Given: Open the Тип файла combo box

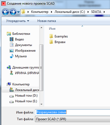Looking at the screenshot, I should coord(72,119).
